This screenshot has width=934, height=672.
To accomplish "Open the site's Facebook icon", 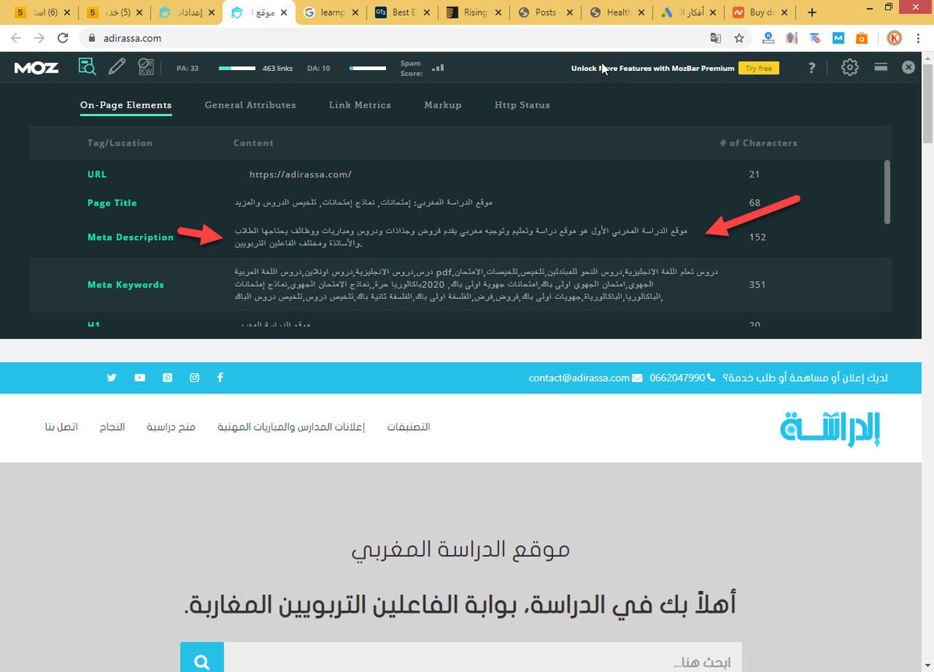I will point(220,378).
